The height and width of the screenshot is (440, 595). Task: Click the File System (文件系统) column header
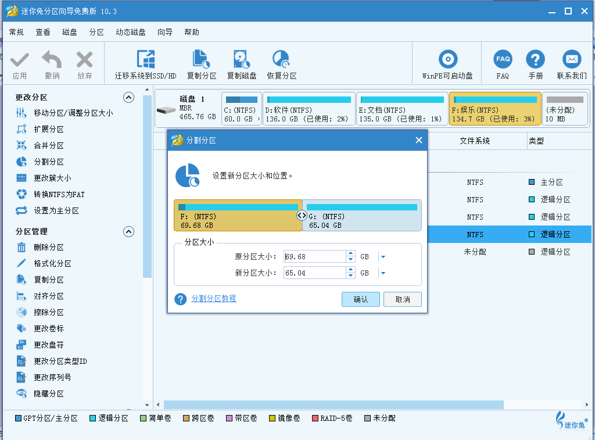474,141
